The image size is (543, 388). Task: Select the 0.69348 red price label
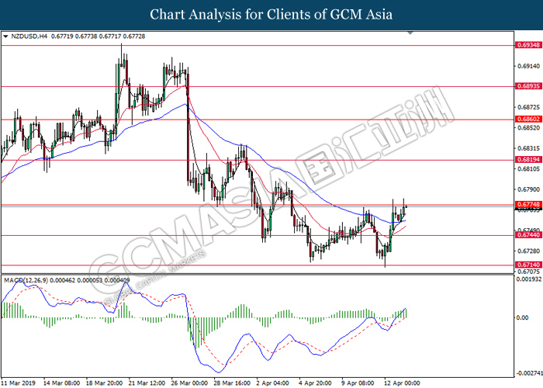(528, 45)
